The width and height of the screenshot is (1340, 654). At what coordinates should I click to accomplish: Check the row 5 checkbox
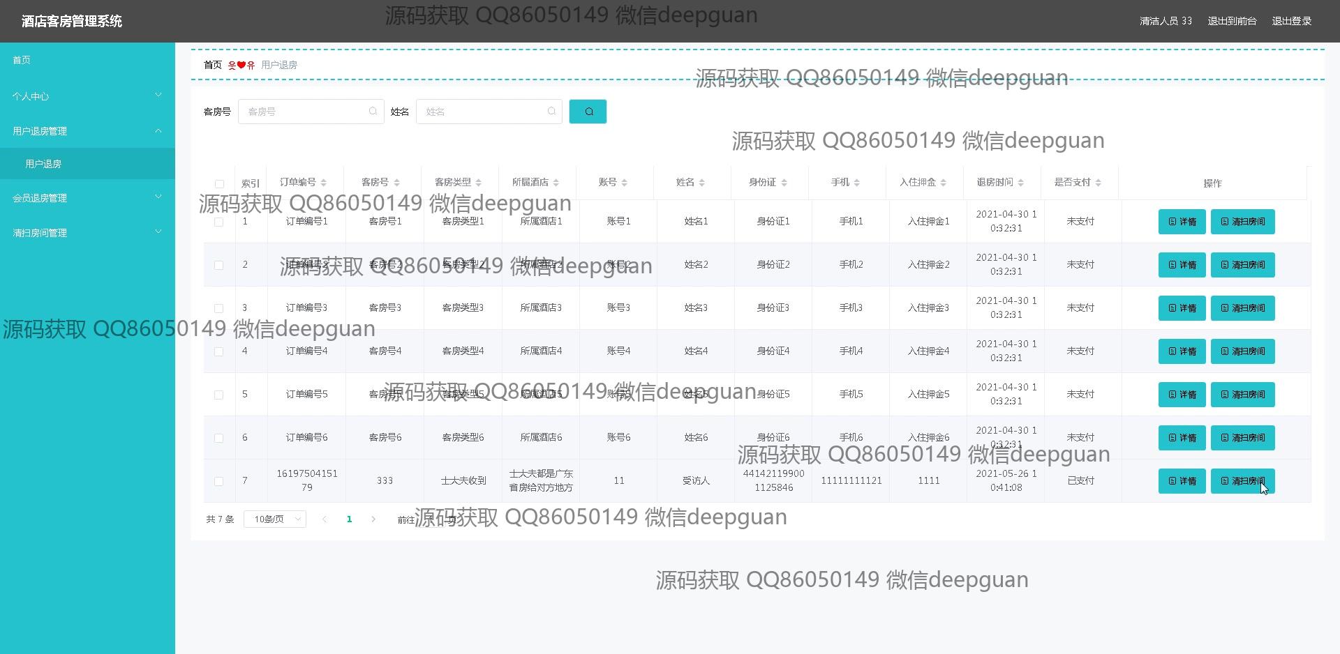coord(218,395)
